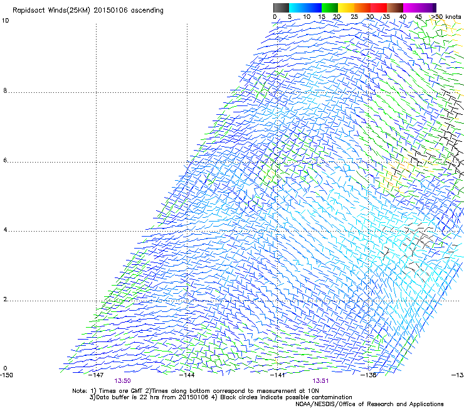Viewport: 464px width, 408px height.
Task: Click the longitude label '-141'
Action: (x=278, y=375)
